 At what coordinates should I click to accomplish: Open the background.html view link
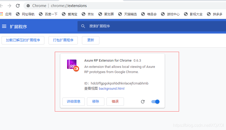111,88
